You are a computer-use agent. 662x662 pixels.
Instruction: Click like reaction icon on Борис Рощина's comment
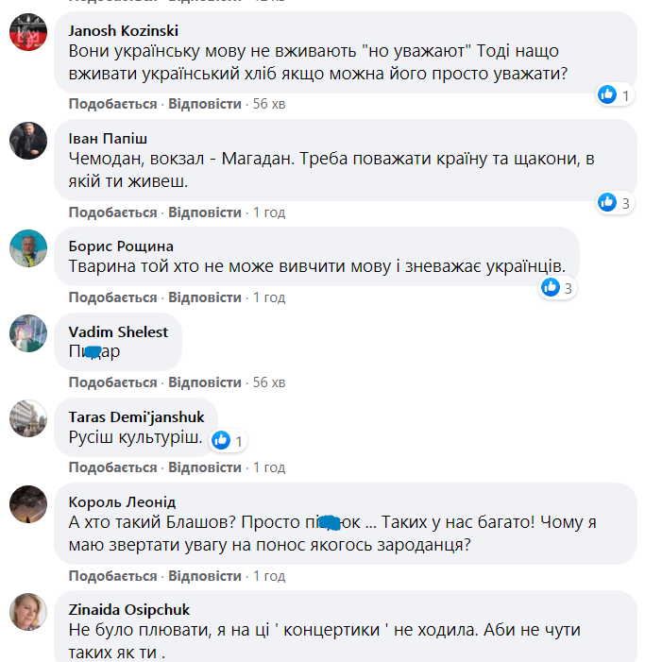point(551,288)
